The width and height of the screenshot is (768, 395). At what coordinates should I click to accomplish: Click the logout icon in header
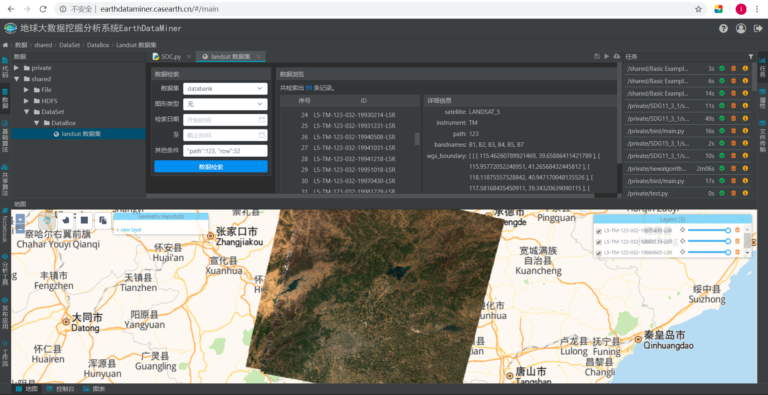[x=758, y=28]
